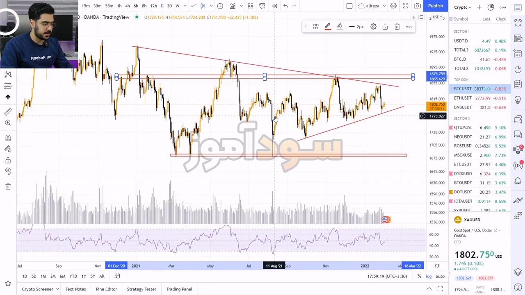Viewport: 525px width, 295px height.
Task: Open Indicators and strategies
Action: [x=233, y=6]
